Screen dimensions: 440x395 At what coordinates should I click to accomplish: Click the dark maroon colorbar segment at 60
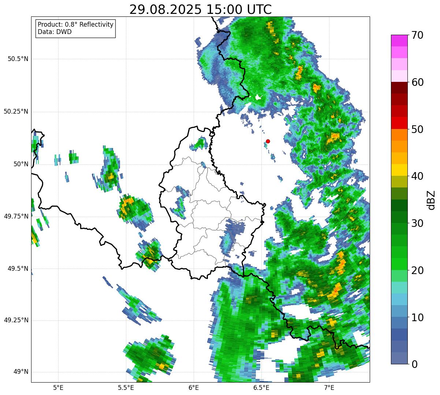399,88
